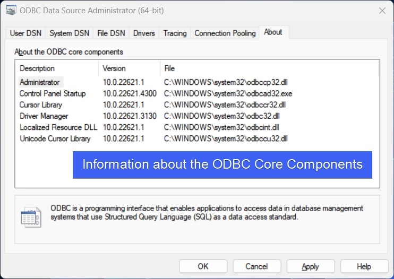
Task: Click the File column header
Action: 269,68
